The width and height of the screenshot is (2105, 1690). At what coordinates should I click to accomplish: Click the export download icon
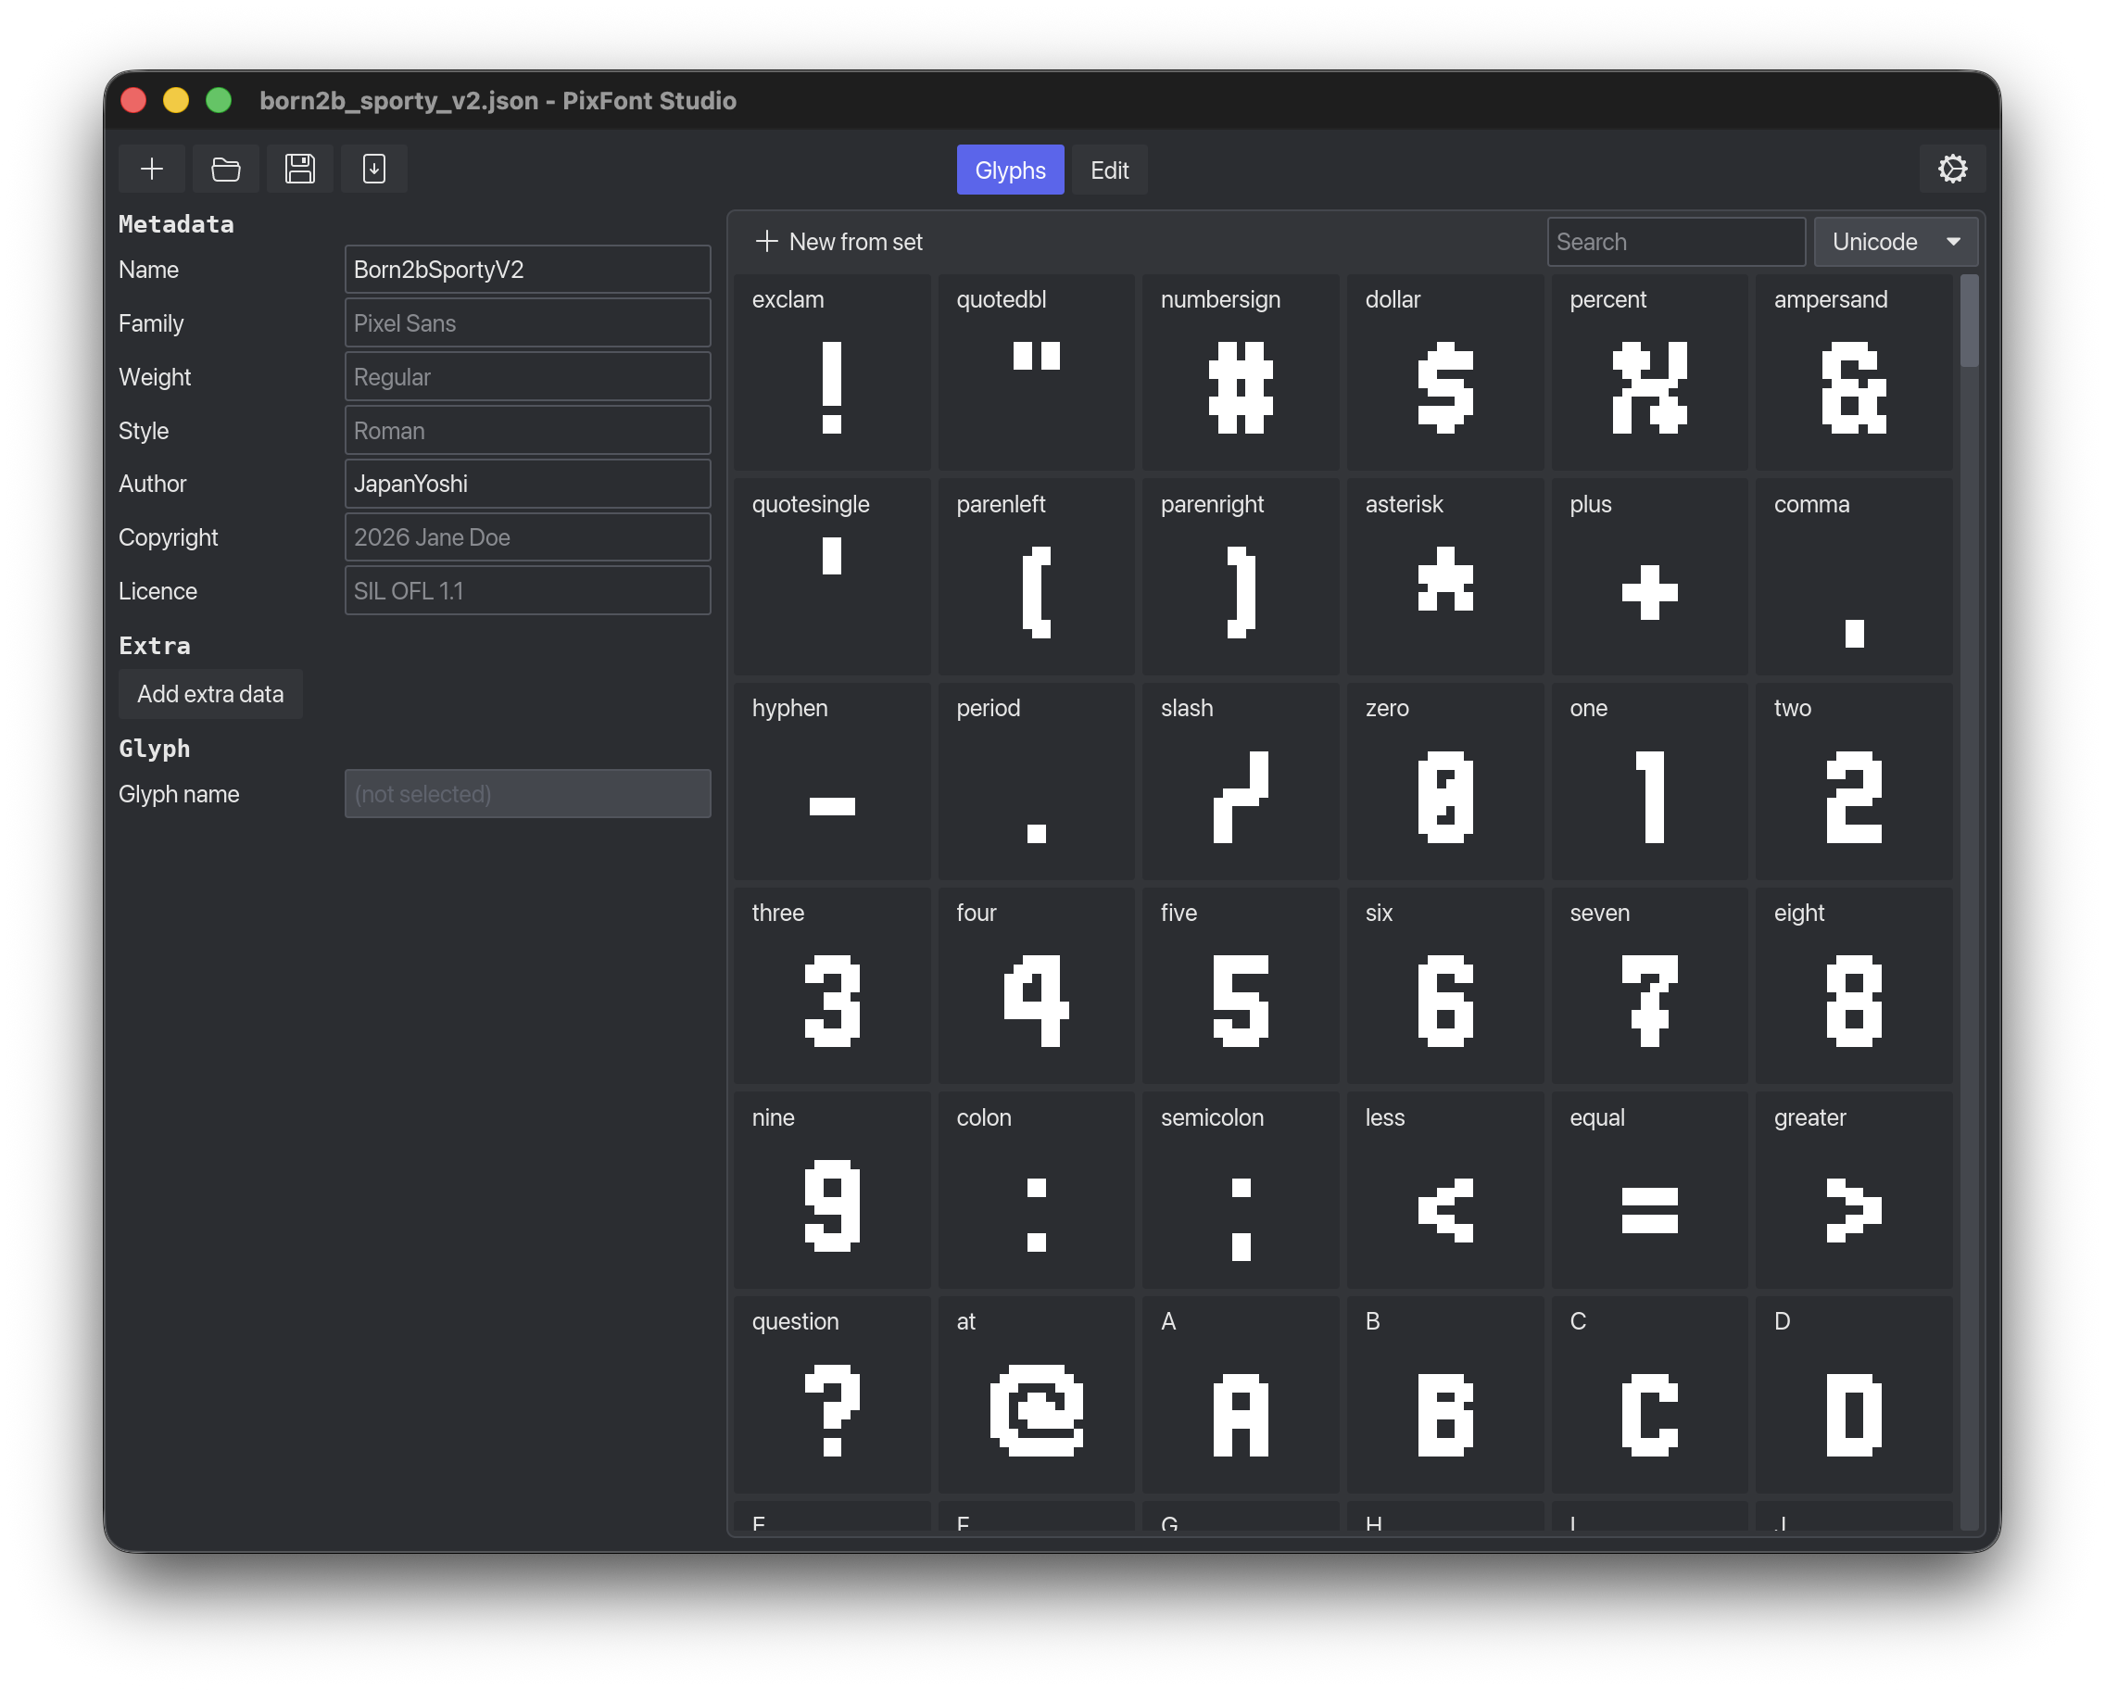(x=374, y=169)
